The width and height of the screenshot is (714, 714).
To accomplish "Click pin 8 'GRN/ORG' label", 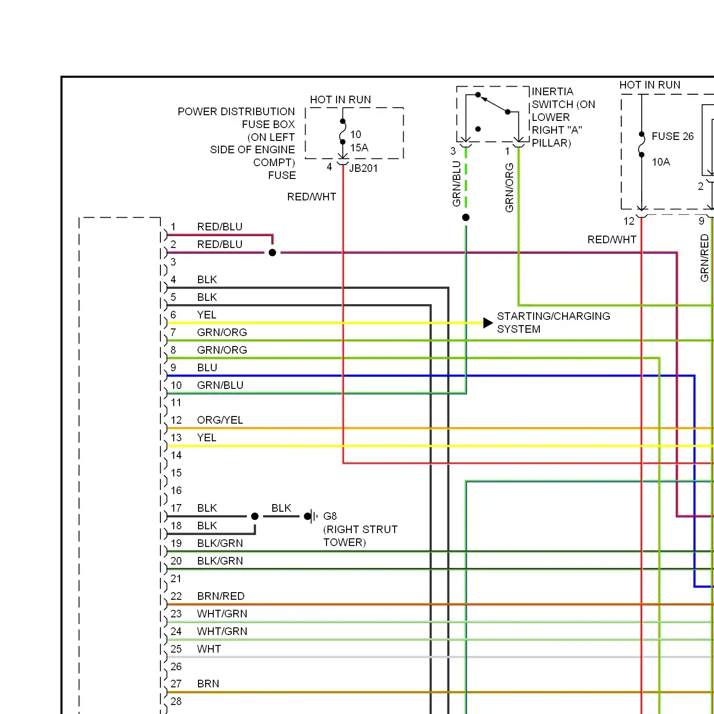I will [222, 350].
